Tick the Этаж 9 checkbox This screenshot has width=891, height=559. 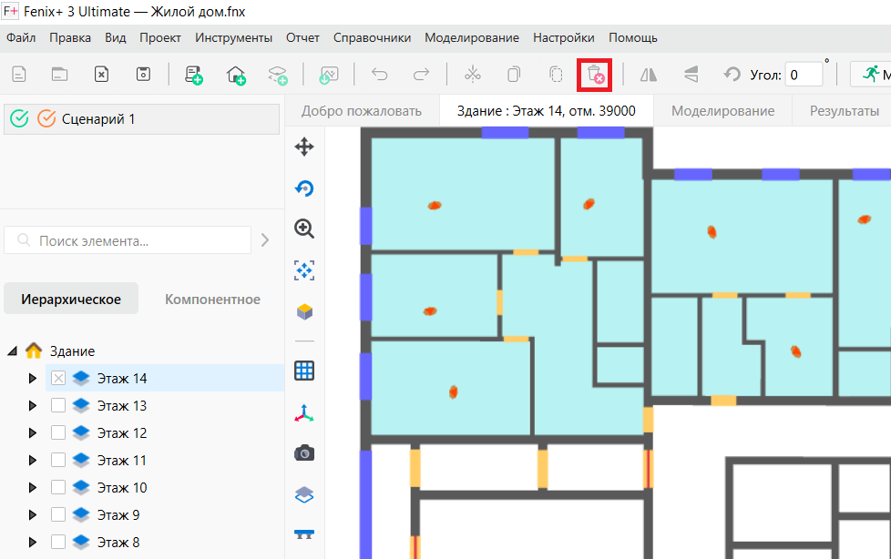tap(58, 514)
